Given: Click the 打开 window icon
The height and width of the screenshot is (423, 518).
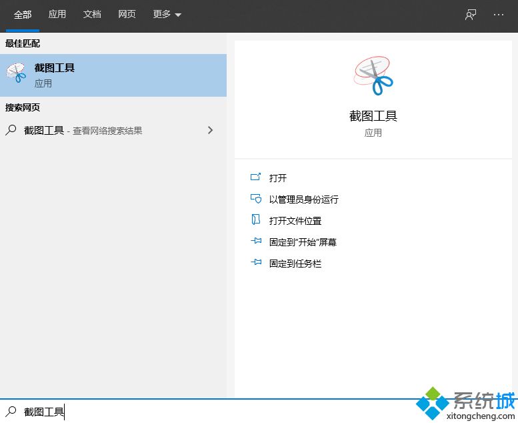Looking at the screenshot, I should coord(256,177).
